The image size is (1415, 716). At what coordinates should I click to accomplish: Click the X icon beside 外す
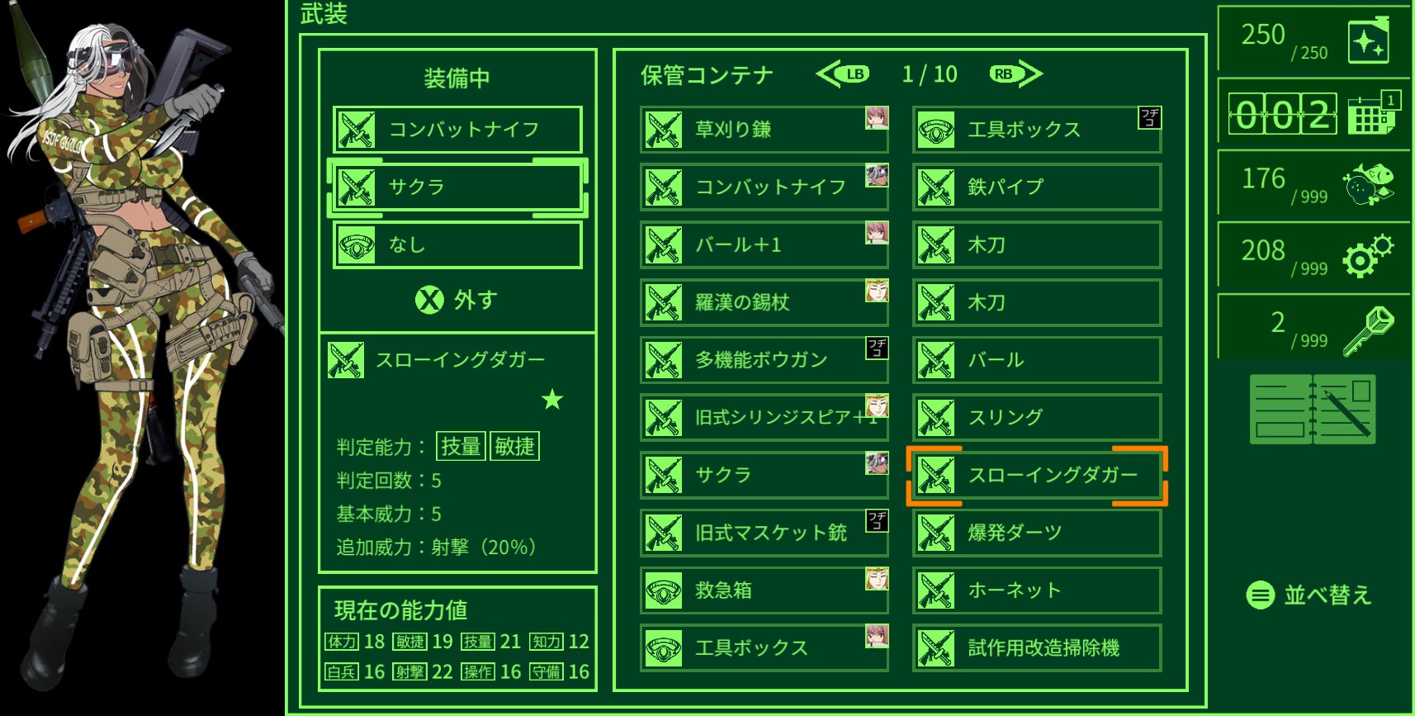coord(429,300)
